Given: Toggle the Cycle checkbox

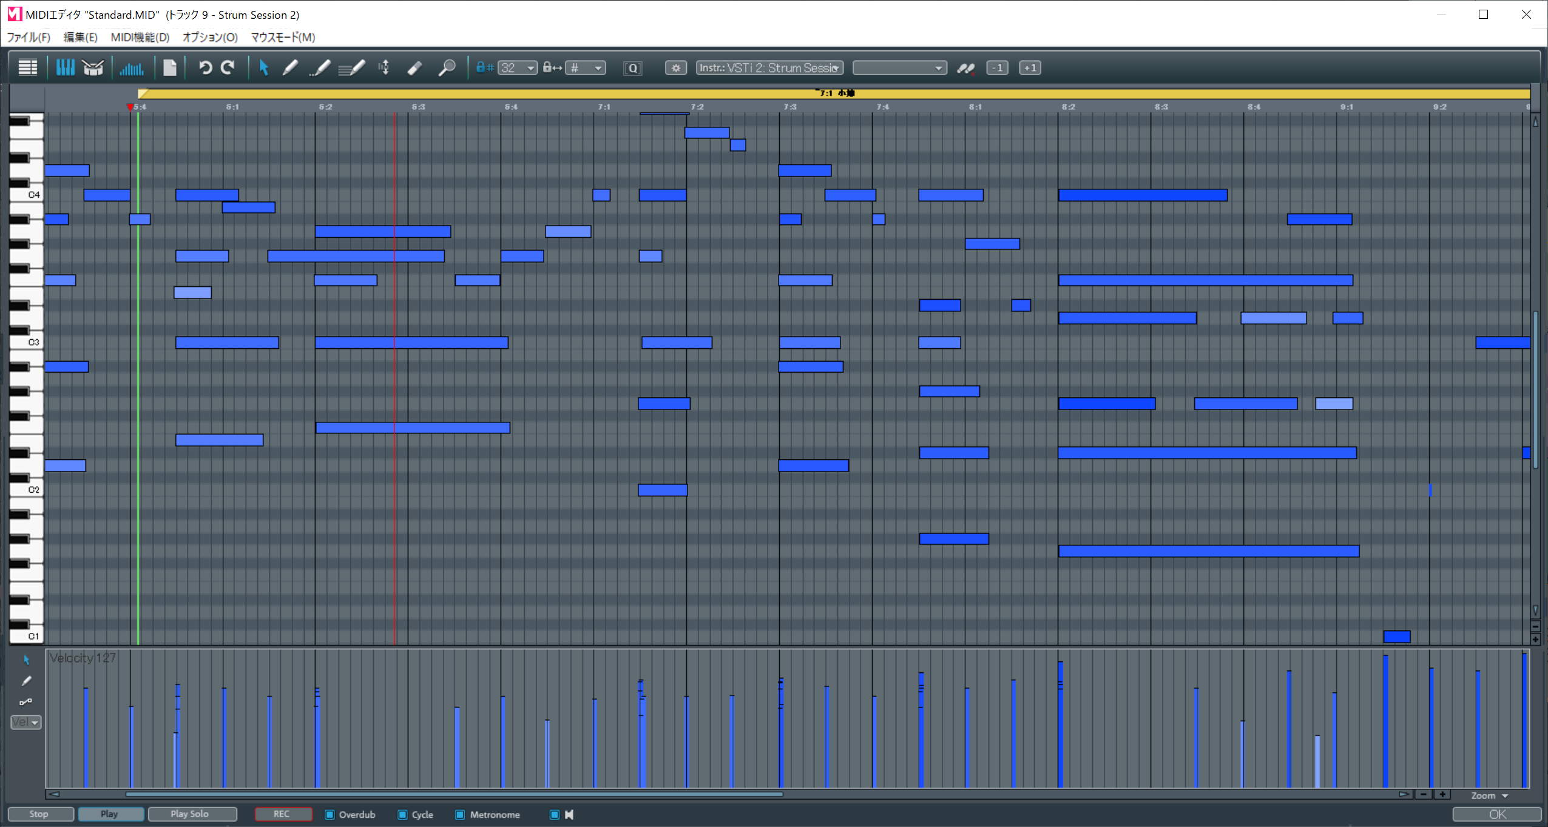Looking at the screenshot, I should [x=402, y=814].
